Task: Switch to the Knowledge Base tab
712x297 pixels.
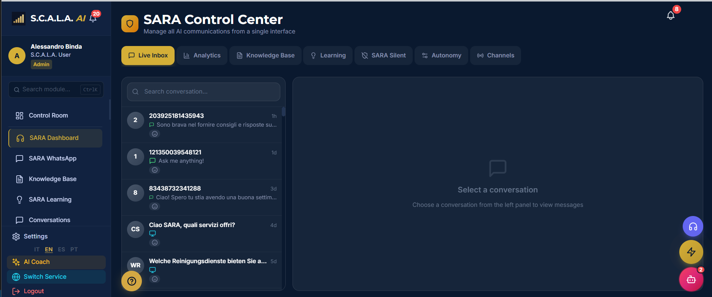Action: [265, 56]
